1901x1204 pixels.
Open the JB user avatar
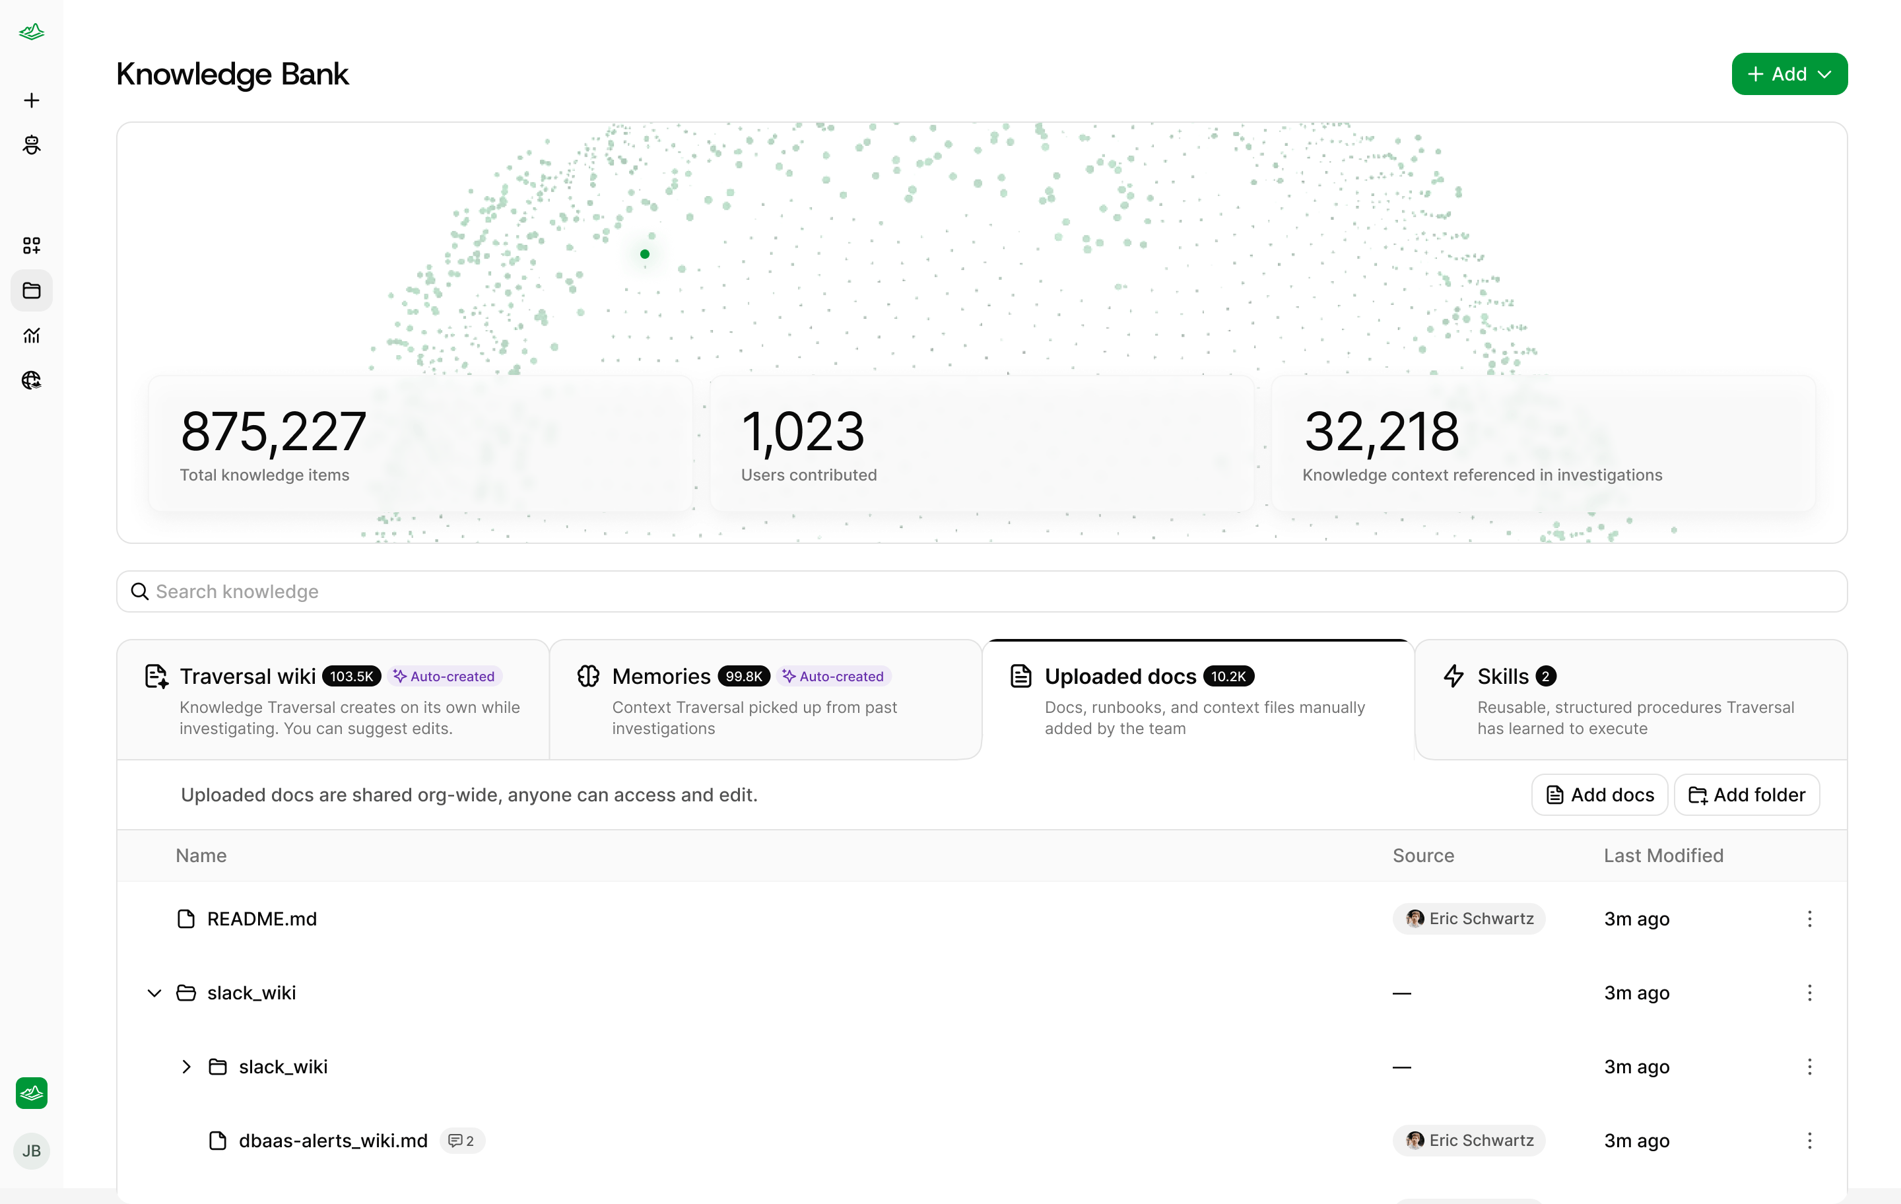(32, 1151)
